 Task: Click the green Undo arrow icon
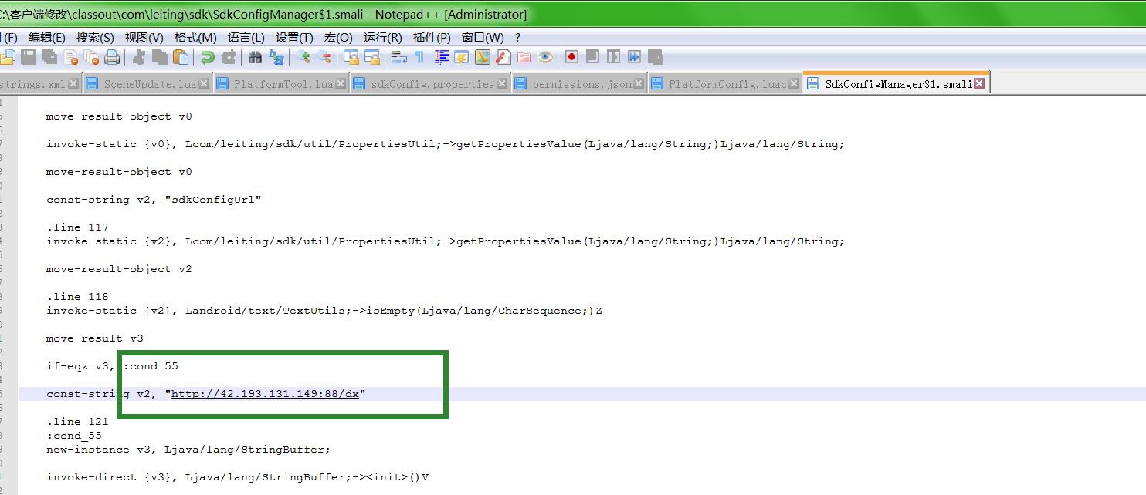[x=207, y=57]
